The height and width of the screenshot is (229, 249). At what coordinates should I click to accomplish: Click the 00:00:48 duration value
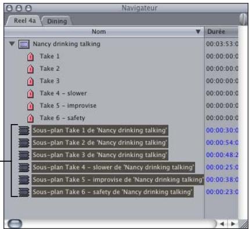pos(222,155)
